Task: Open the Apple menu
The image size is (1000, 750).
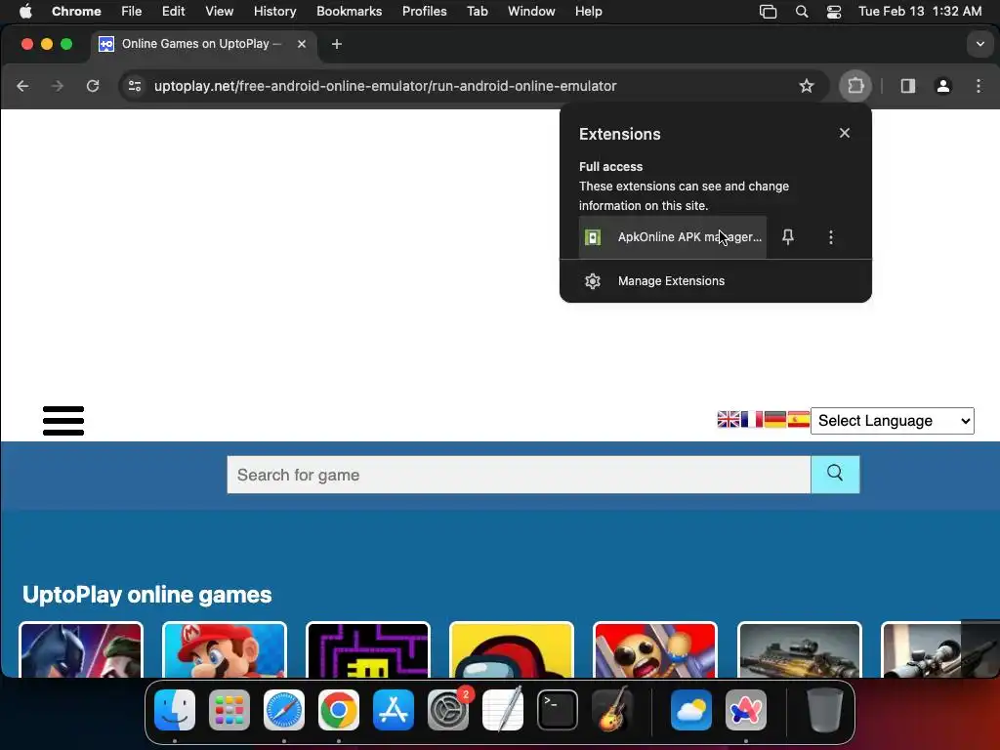Action: pos(25,11)
